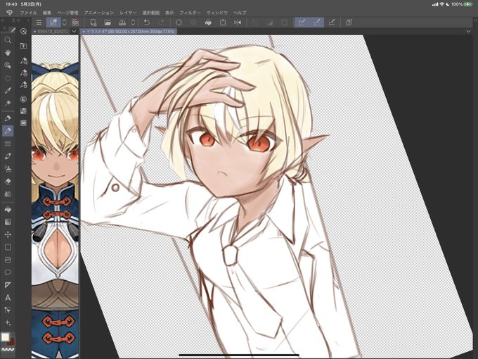Click the Clip Studio logo icon

(9, 12)
